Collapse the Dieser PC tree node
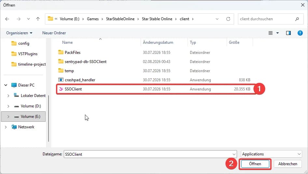This screenshot has height=174, width=308. [x=6, y=85]
